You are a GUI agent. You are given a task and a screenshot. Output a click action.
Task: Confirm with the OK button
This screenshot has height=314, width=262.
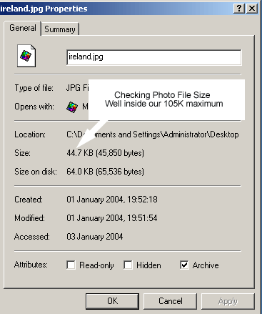112,301
